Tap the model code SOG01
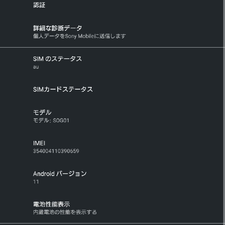The width and height of the screenshot is (225, 225). pos(61,120)
